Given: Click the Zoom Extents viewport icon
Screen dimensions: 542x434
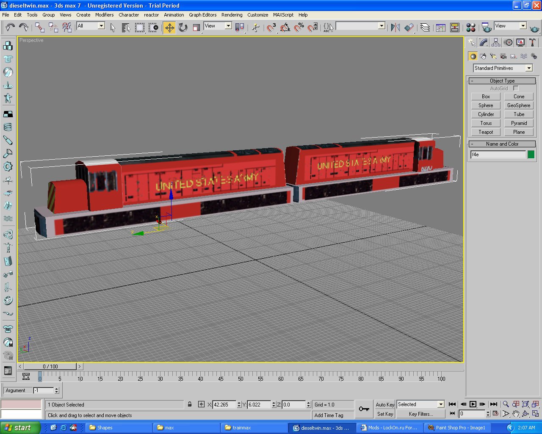Looking at the screenshot, I should 525,404.
